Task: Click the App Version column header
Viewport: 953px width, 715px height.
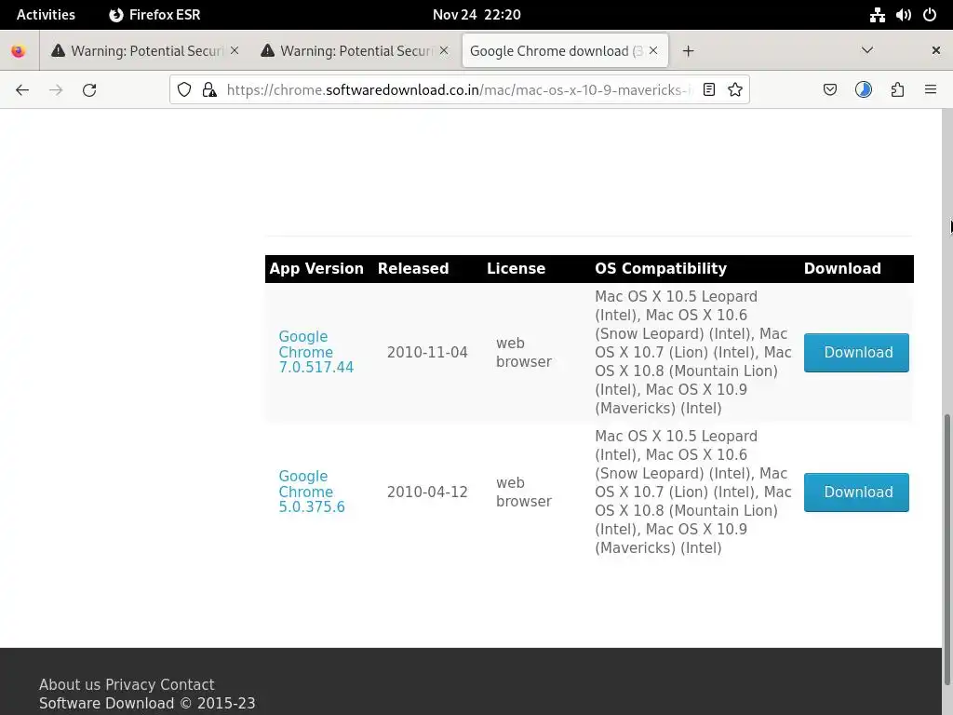Action: [x=316, y=269]
